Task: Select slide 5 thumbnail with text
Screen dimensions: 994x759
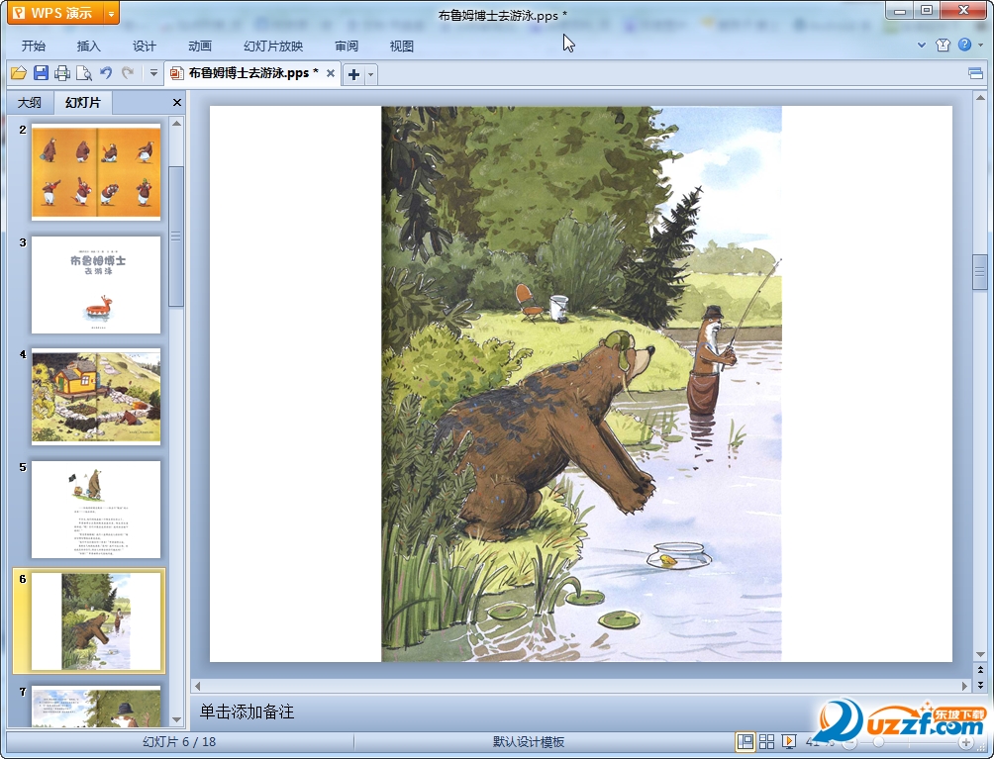Action: [96, 510]
